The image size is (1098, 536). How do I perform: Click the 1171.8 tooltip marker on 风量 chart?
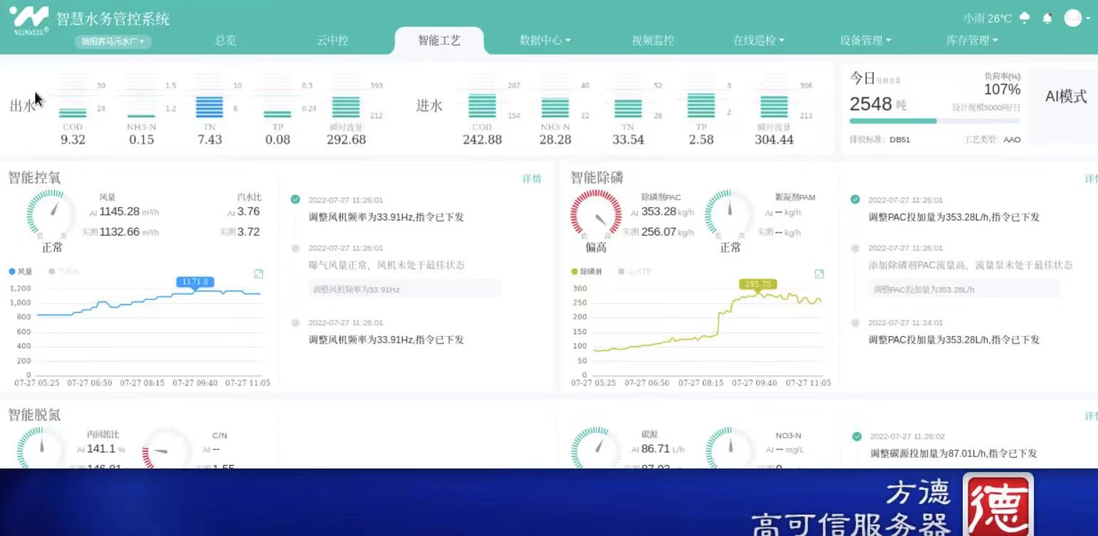196,282
